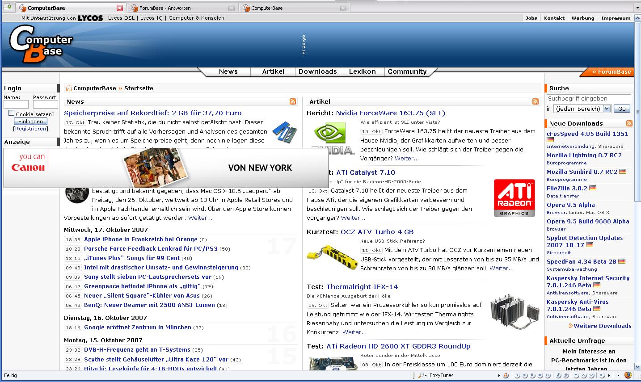Screen dimensions: 641x382
Task: Open 'Porsche Force Feedback Lenkrad für PC/PS3'
Action: tap(151, 249)
